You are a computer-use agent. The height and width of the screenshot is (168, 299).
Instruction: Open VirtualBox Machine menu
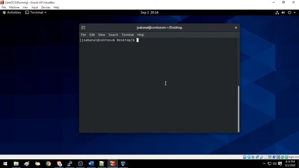pyautogui.click(x=14, y=7)
